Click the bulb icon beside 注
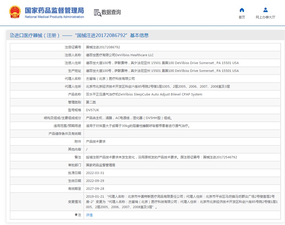 (76, 215)
